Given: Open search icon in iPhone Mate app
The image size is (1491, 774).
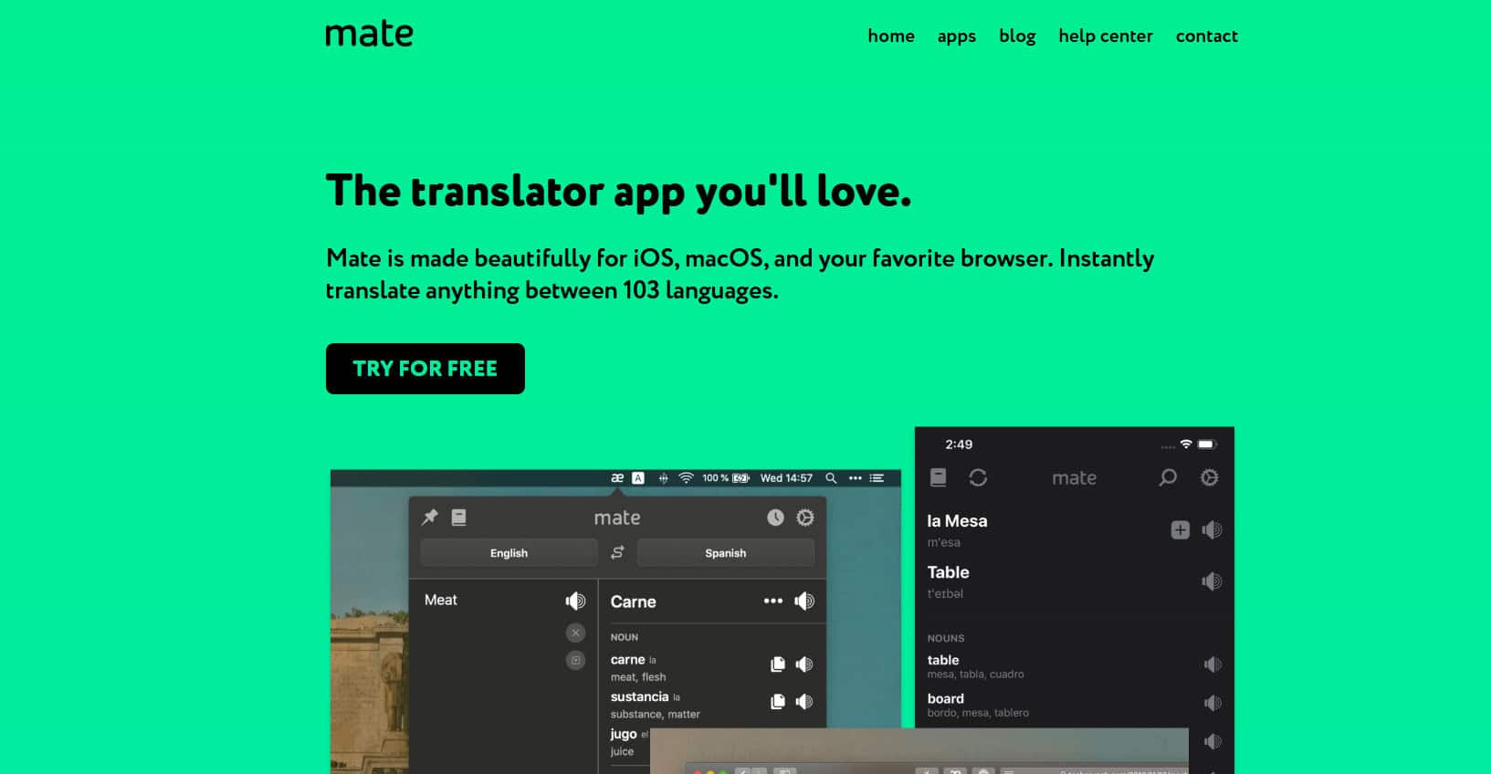Looking at the screenshot, I should click(1168, 477).
